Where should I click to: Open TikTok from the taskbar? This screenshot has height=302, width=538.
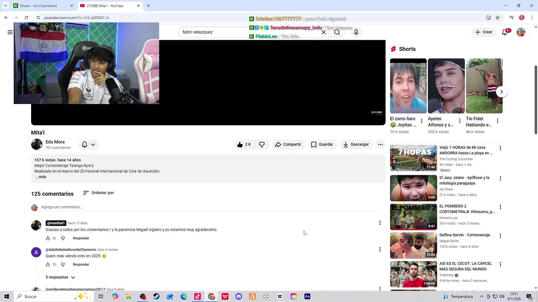[198, 297]
